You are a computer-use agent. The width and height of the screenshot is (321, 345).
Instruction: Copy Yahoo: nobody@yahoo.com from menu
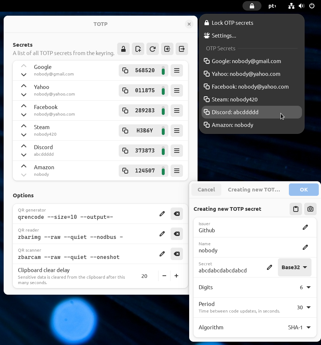coord(252,74)
